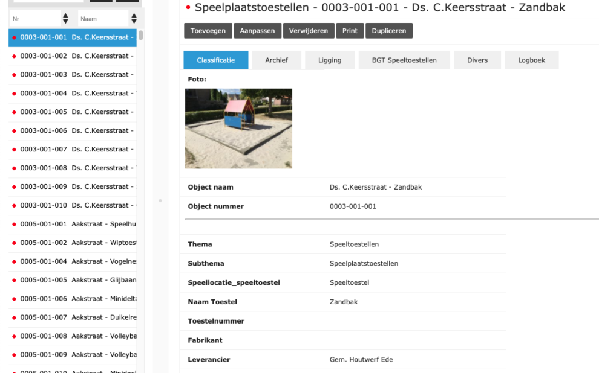Click the Naam column sort arrows
Screen dimensions: 599x373
point(134,19)
